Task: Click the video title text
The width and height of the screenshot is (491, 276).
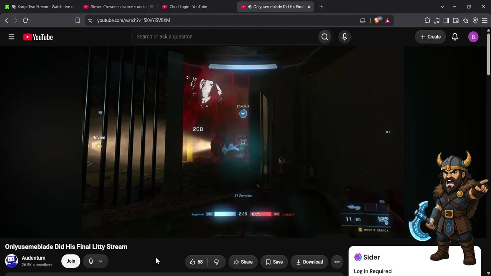Action: coord(66,247)
